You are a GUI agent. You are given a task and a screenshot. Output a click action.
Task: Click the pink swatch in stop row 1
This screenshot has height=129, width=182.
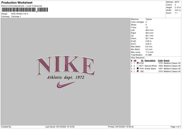click(138, 63)
